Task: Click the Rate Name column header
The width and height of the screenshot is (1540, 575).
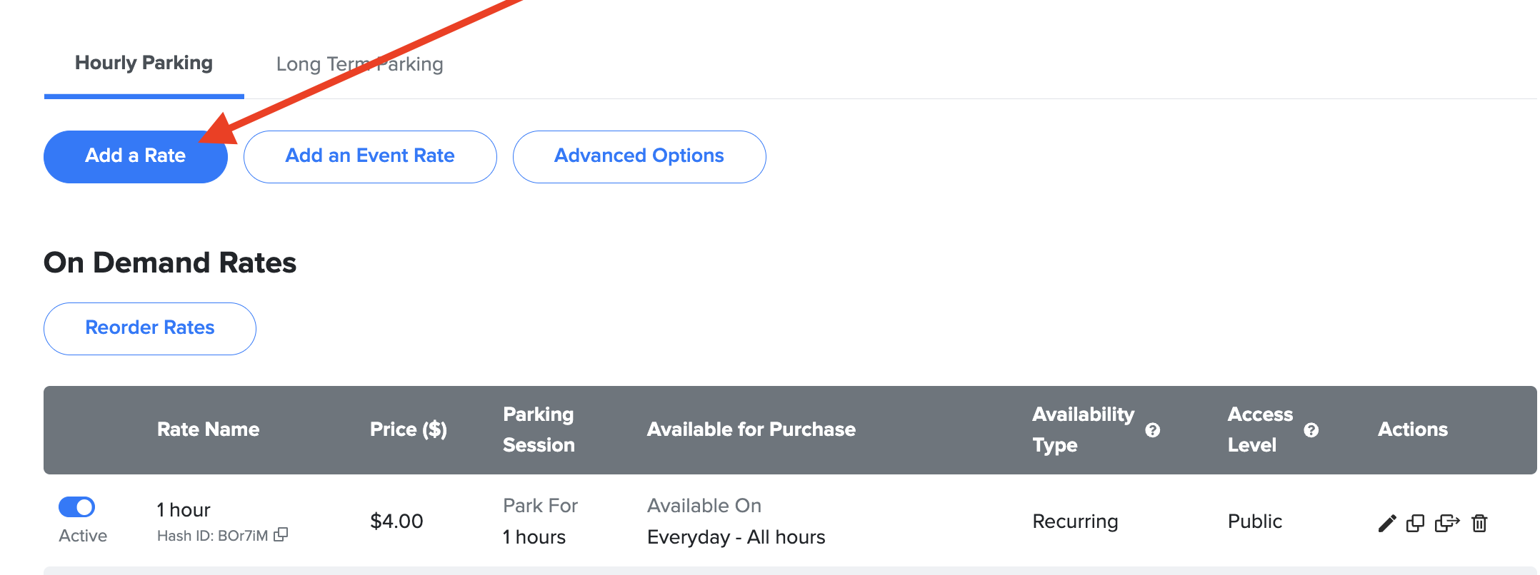Action: coord(208,429)
